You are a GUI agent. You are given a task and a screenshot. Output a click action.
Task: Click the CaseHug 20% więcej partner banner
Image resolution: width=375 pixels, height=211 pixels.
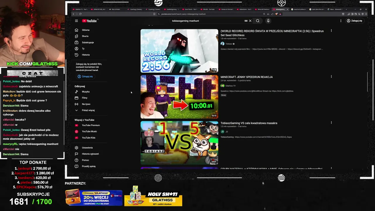click(94, 198)
